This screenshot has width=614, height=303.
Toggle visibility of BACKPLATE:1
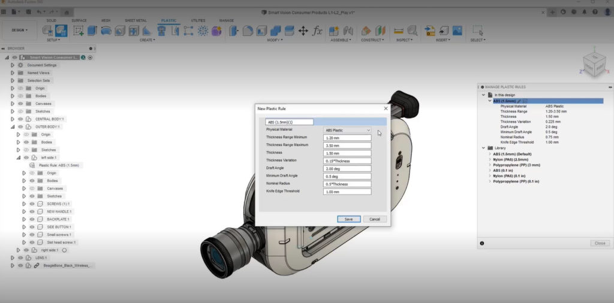click(32, 219)
